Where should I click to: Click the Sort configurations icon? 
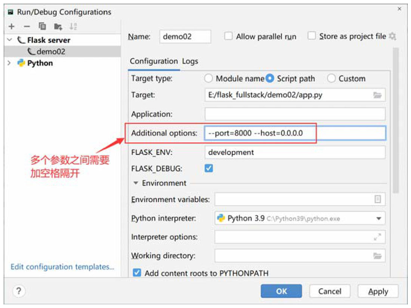click(x=73, y=27)
